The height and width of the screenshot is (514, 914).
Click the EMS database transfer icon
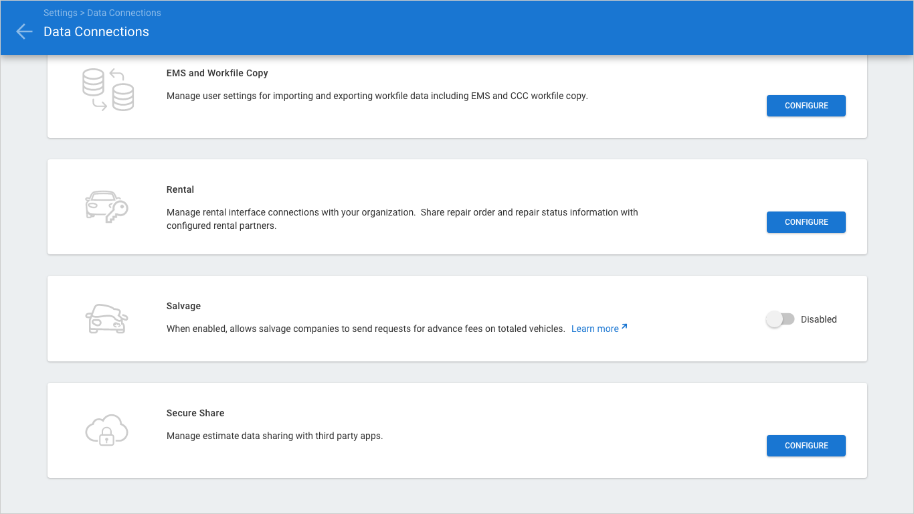[x=107, y=90]
